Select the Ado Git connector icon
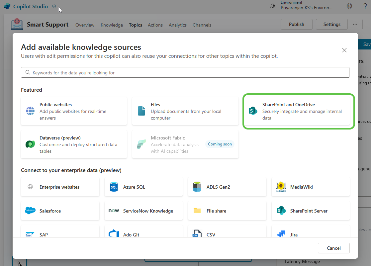The height and width of the screenshot is (266, 371). (x=114, y=233)
